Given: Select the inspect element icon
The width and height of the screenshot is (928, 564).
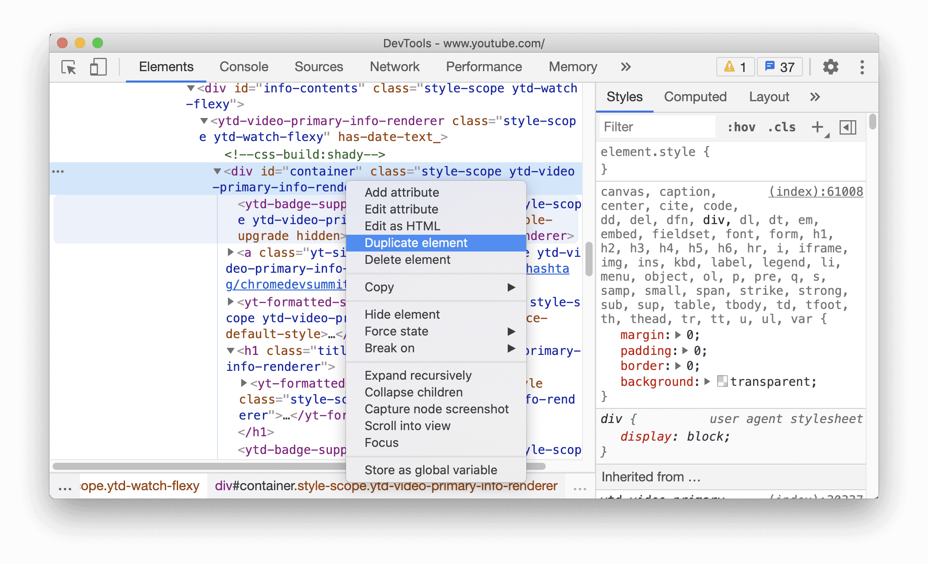Looking at the screenshot, I should click(70, 67).
